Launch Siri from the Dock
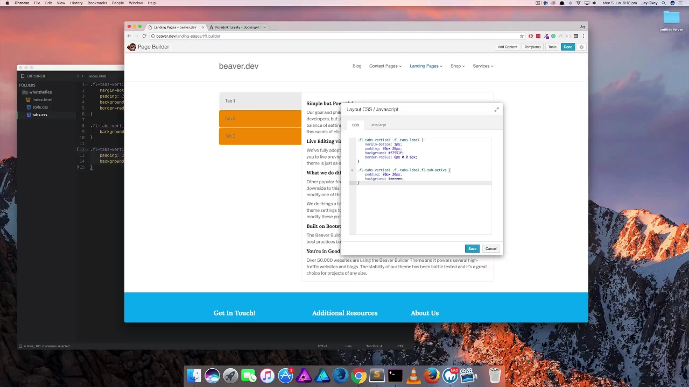The width and height of the screenshot is (689, 387). click(212, 375)
